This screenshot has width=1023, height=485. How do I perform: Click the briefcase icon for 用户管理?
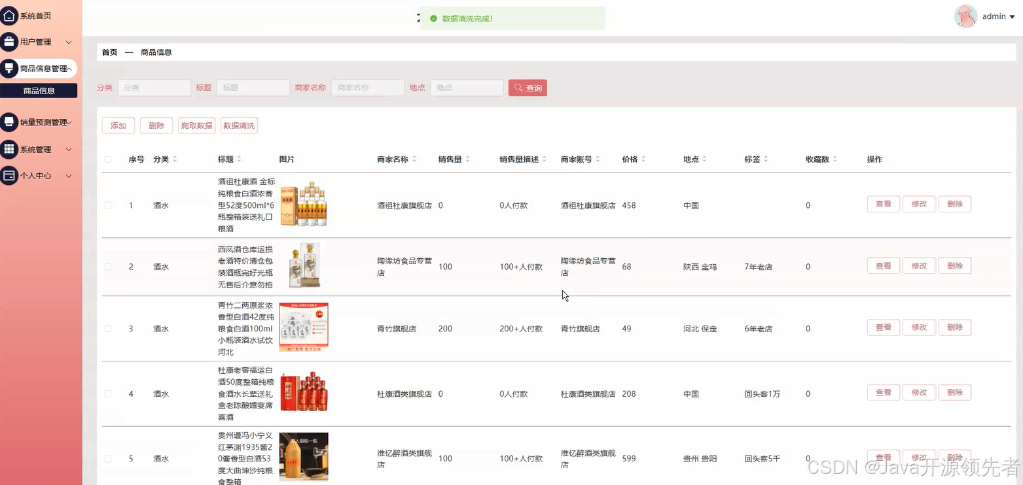point(9,42)
